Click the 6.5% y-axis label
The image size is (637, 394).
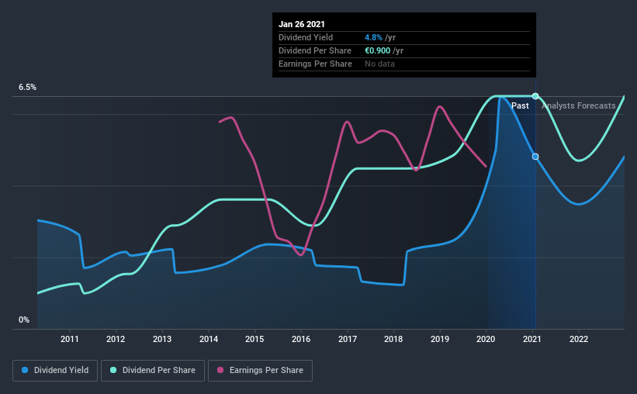tap(27, 88)
